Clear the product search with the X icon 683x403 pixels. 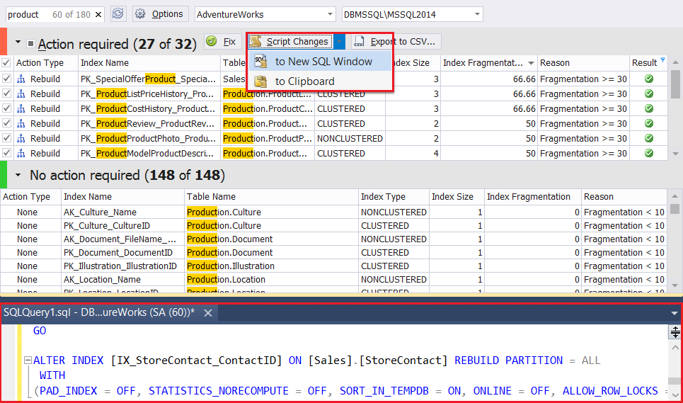pos(98,15)
